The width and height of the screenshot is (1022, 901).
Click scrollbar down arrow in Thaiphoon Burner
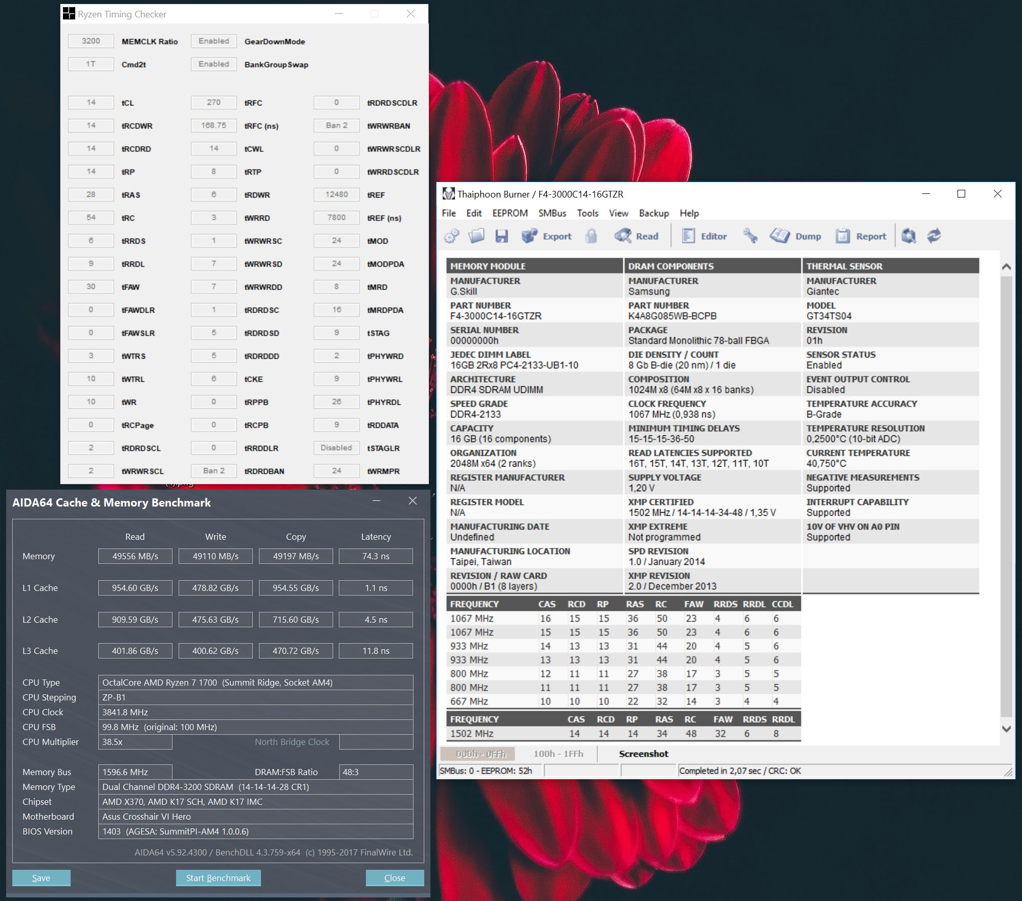click(x=1006, y=729)
